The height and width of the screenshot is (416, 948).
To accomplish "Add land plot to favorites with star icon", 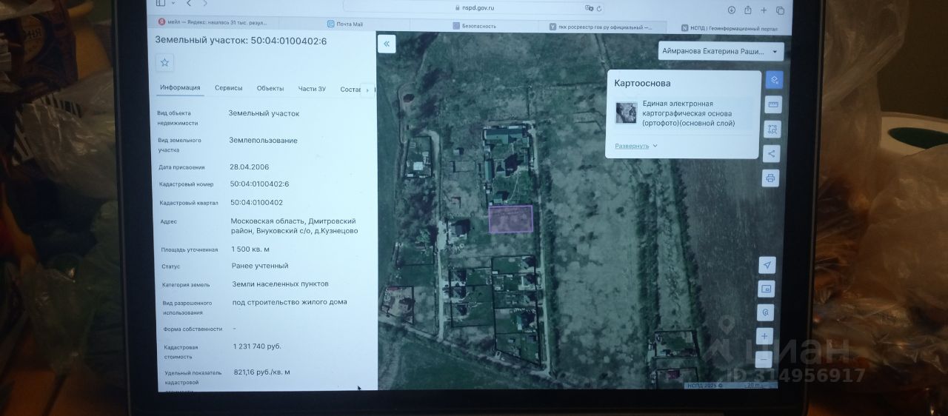I will pyautogui.click(x=164, y=63).
